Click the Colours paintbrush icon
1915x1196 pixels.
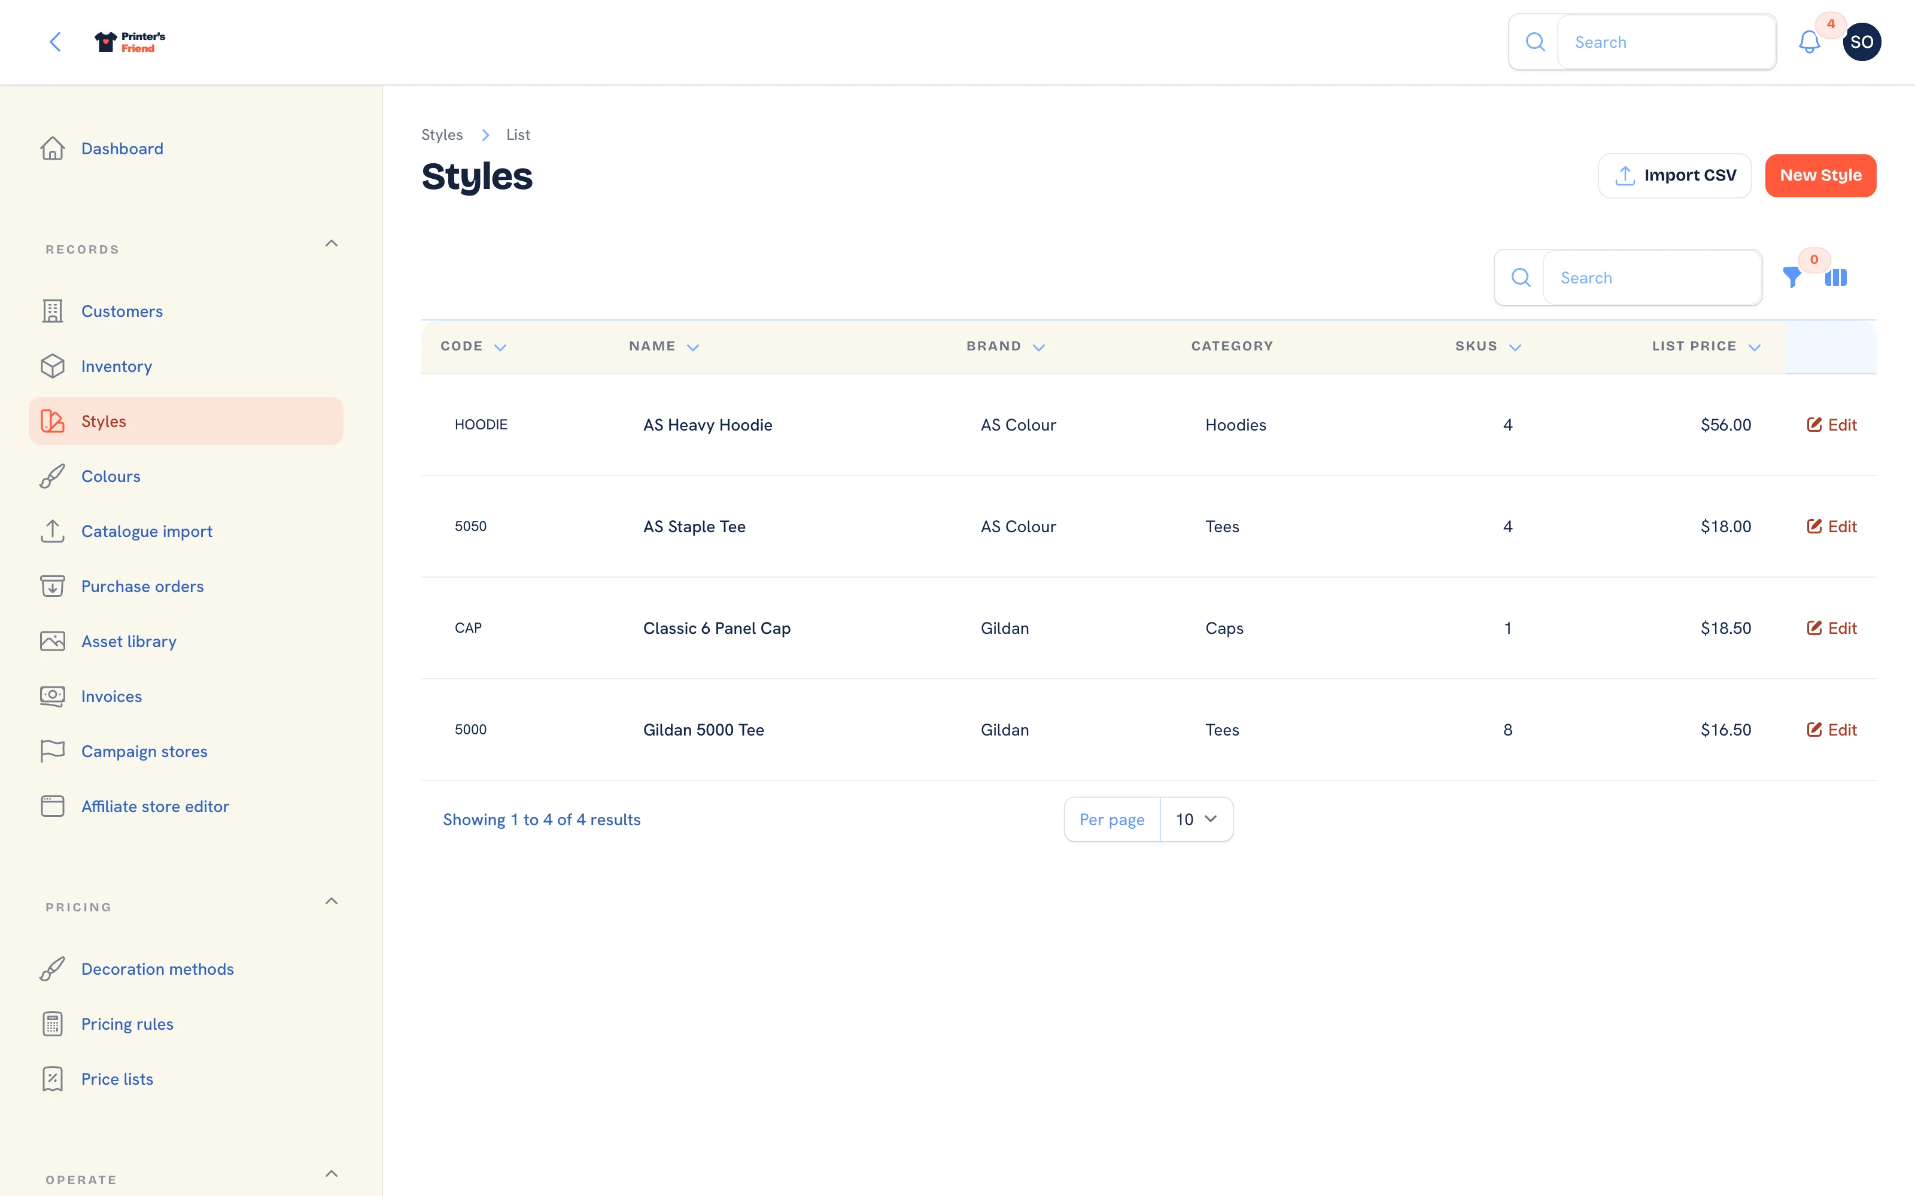[x=52, y=476]
